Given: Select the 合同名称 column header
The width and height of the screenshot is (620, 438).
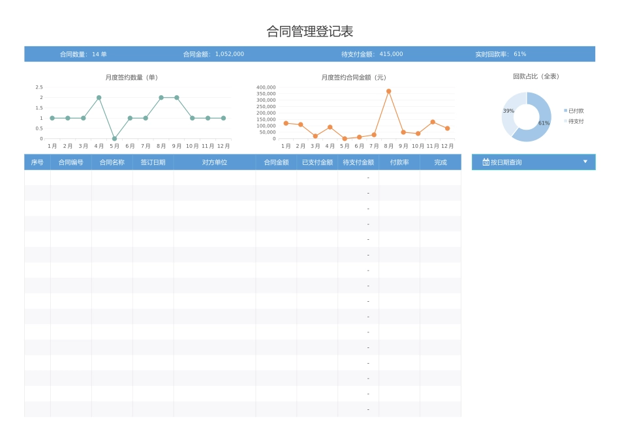Looking at the screenshot, I should (x=111, y=162).
